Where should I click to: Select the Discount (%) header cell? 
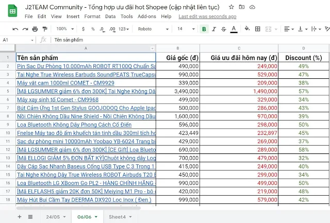[x=304, y=58]
